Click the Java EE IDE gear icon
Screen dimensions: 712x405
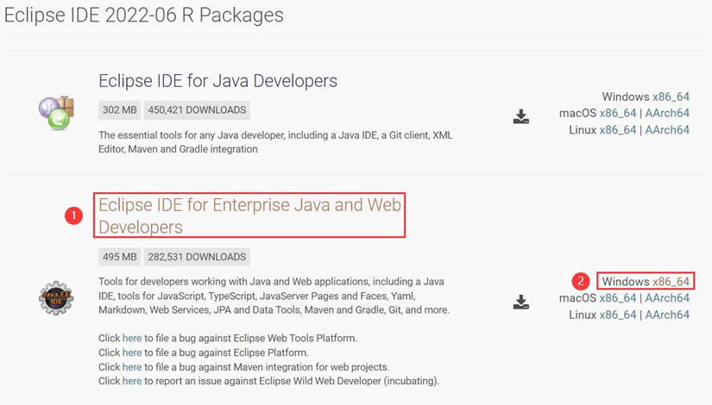tap(56, 298)
